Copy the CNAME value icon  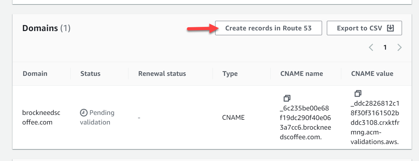click(358, 93)
